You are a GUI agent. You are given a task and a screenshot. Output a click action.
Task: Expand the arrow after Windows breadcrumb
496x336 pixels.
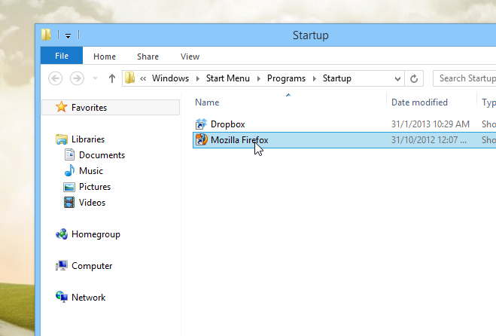[198, 78]
